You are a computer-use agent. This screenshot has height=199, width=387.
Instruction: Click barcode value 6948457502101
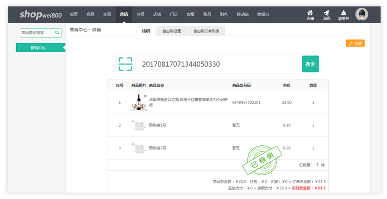[x=246, y=102]
